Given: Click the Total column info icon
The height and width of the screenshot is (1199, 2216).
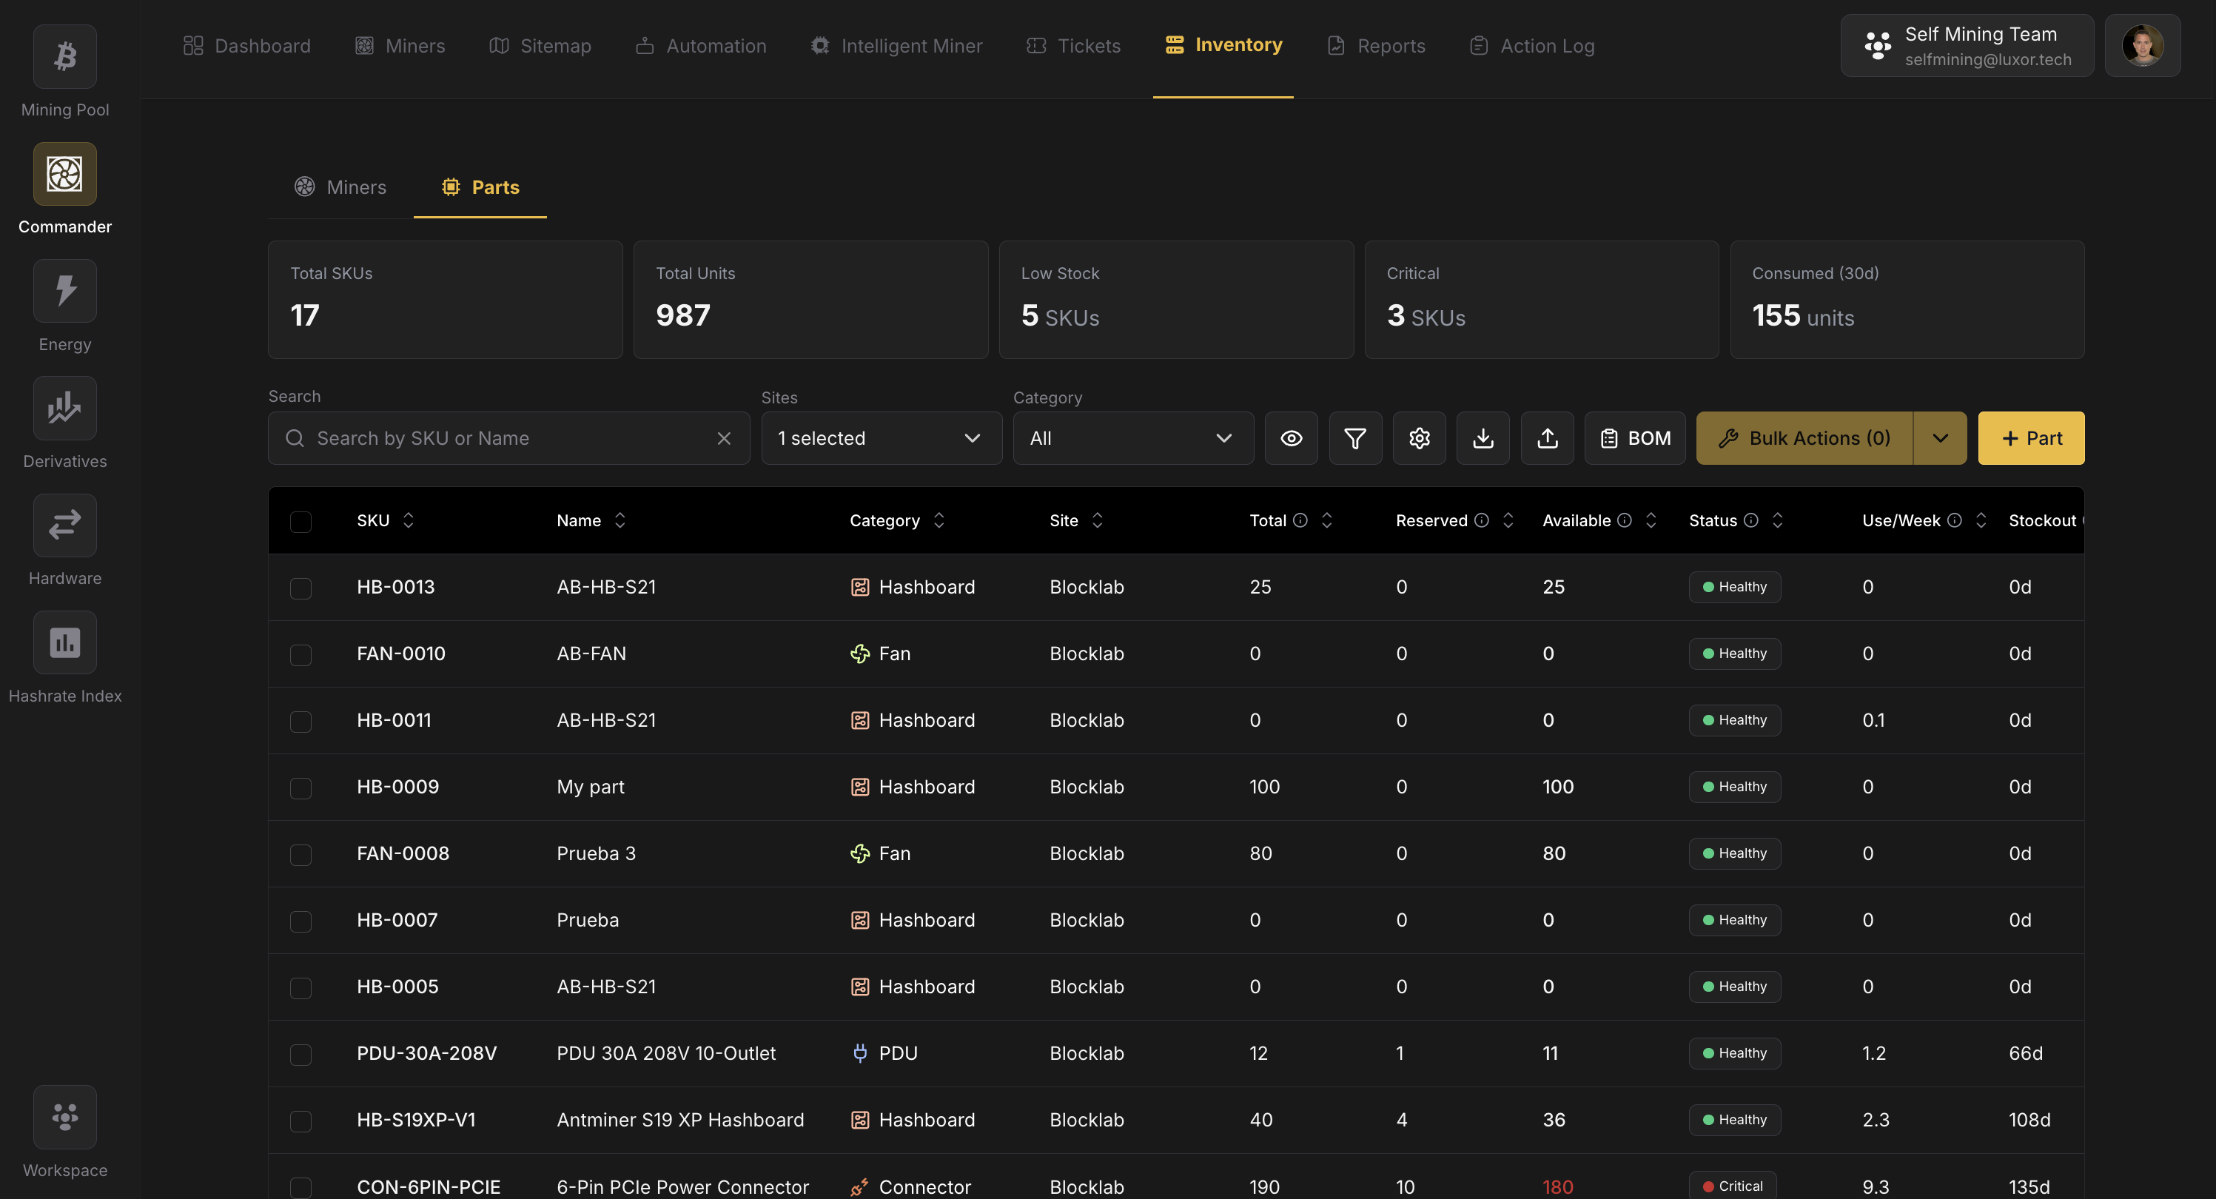Looking at the screenshot, I should [1300, 520].
